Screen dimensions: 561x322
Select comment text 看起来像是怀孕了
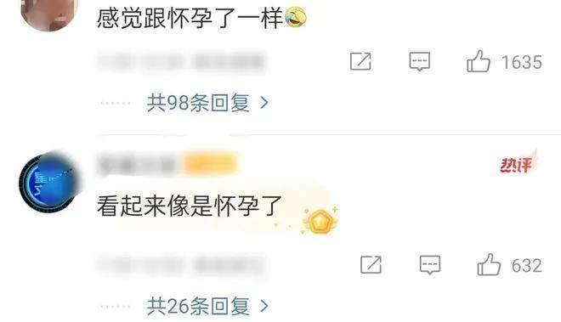pyautogui.click(x=190, y=206)
